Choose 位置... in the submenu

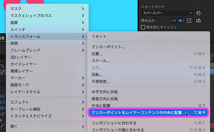[148, 54]
